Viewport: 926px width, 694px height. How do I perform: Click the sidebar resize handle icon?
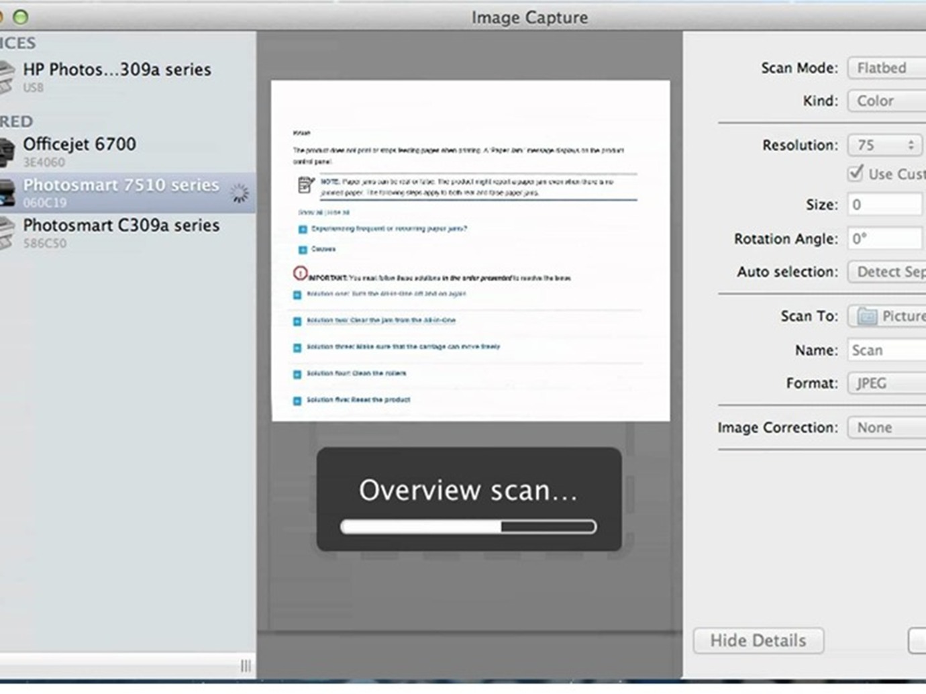pyautogui.click(x=246, y=666)
